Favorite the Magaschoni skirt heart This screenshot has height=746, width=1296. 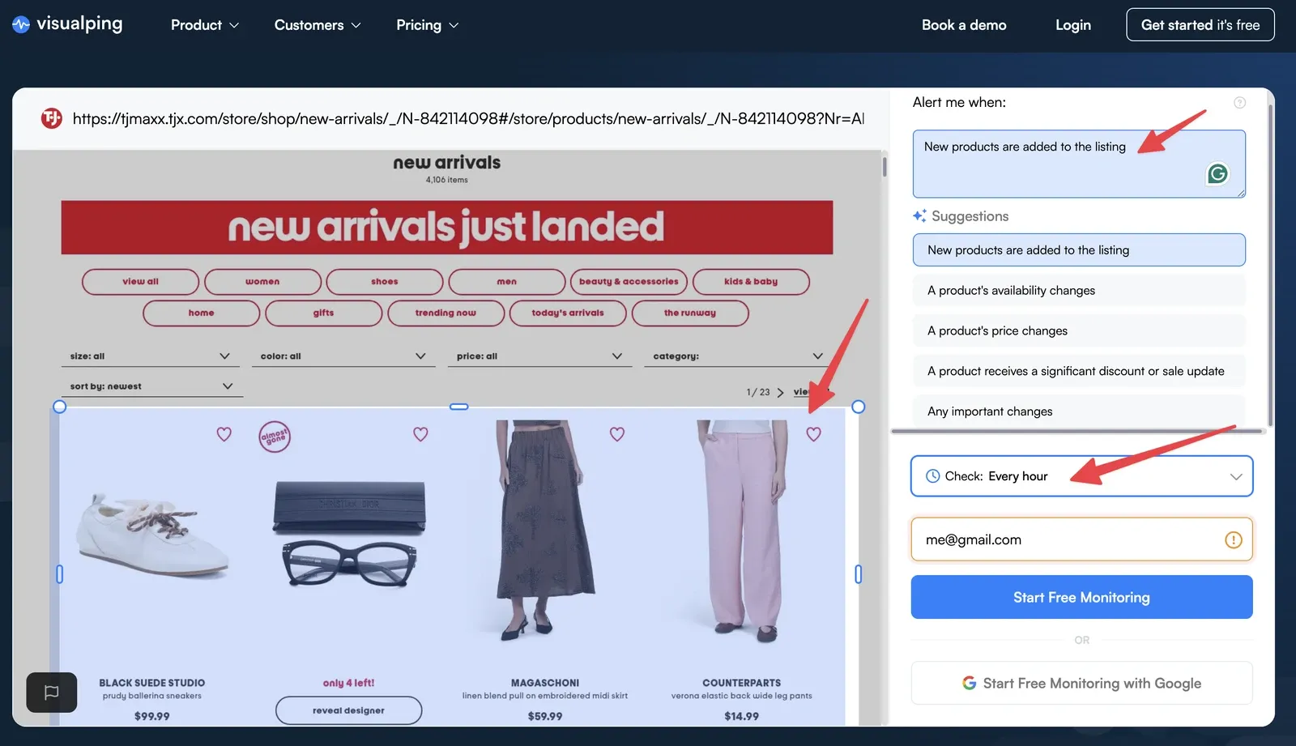pyautogui.click(x=617, y=434)
